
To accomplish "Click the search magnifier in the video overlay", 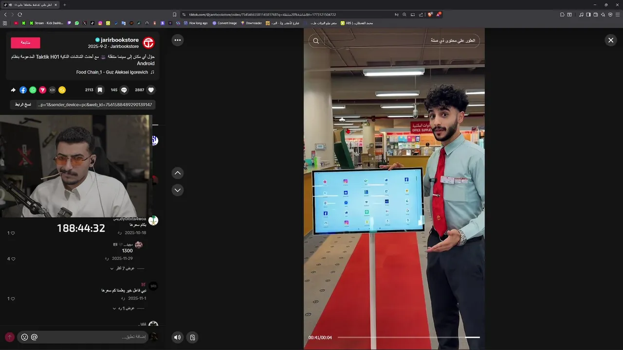I will (x=316, y=41).
